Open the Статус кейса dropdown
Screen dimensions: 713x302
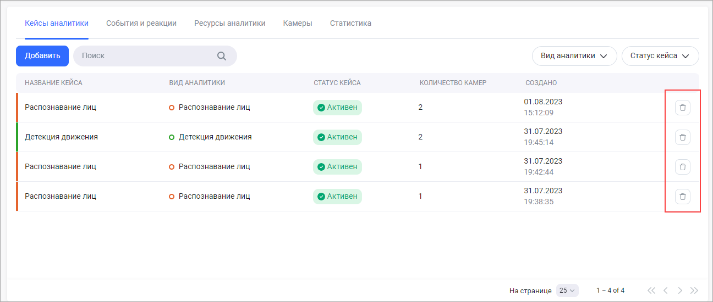coord(660,56)
